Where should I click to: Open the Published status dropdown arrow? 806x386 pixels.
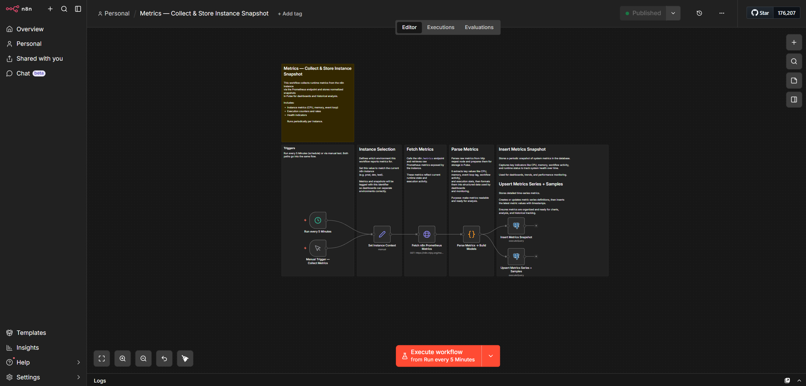[x=673, y=13]
